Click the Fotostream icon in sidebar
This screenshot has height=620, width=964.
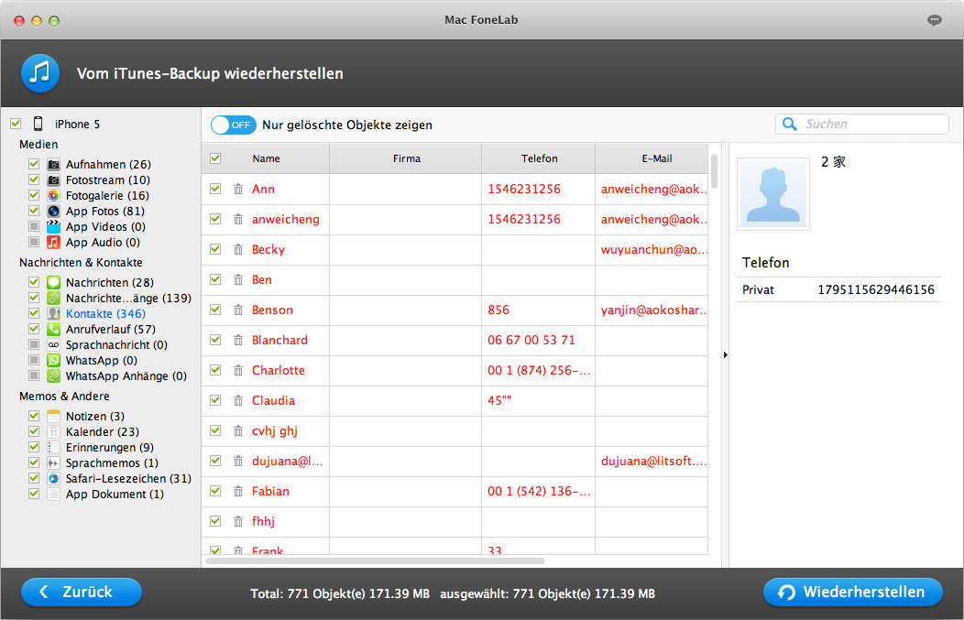point(53,180)
